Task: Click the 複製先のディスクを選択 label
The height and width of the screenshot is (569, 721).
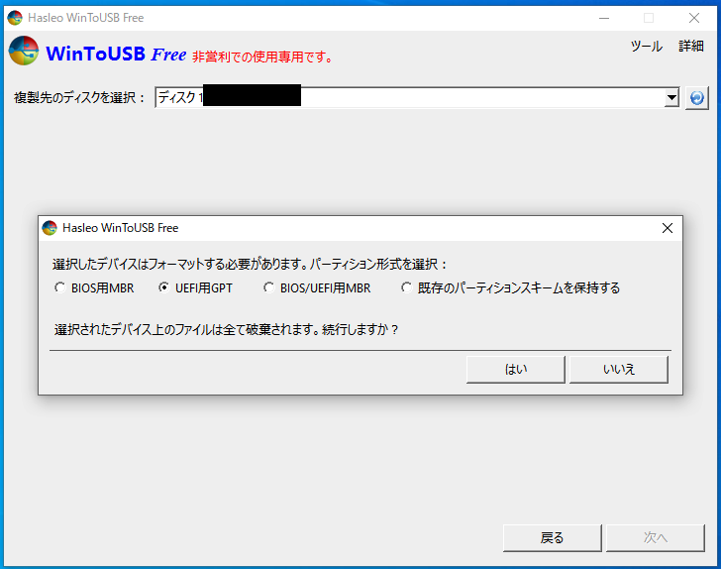Action: click(79, 97)
